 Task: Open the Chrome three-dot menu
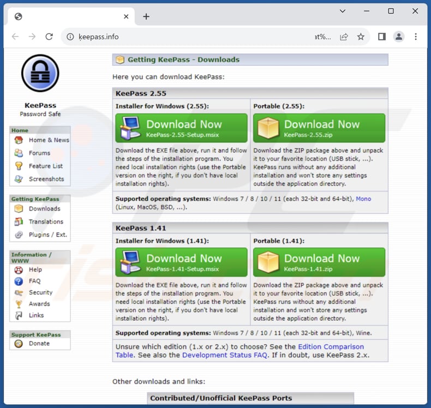(416, 37)
